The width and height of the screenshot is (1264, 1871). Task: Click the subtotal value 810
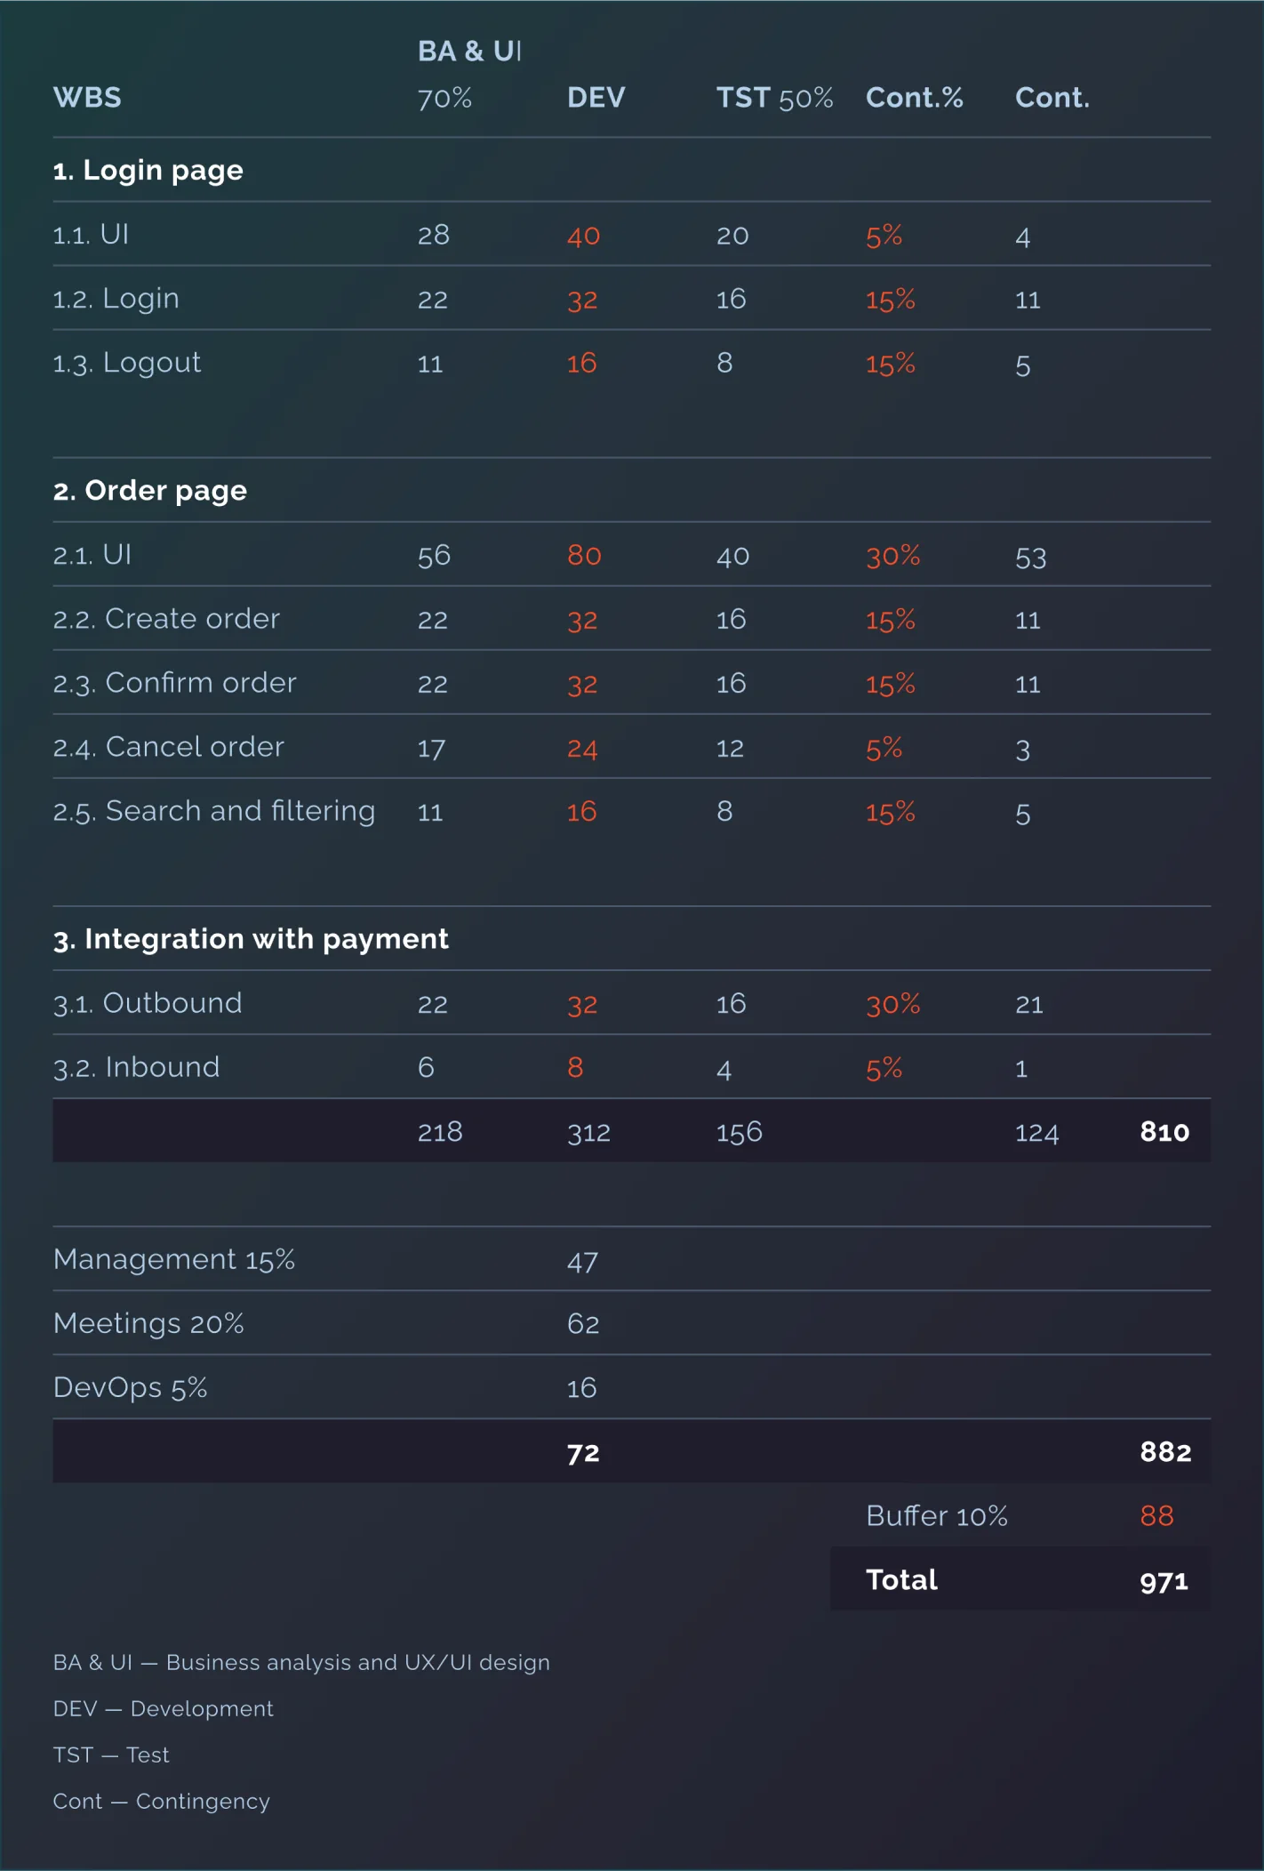[1164, 1131]
